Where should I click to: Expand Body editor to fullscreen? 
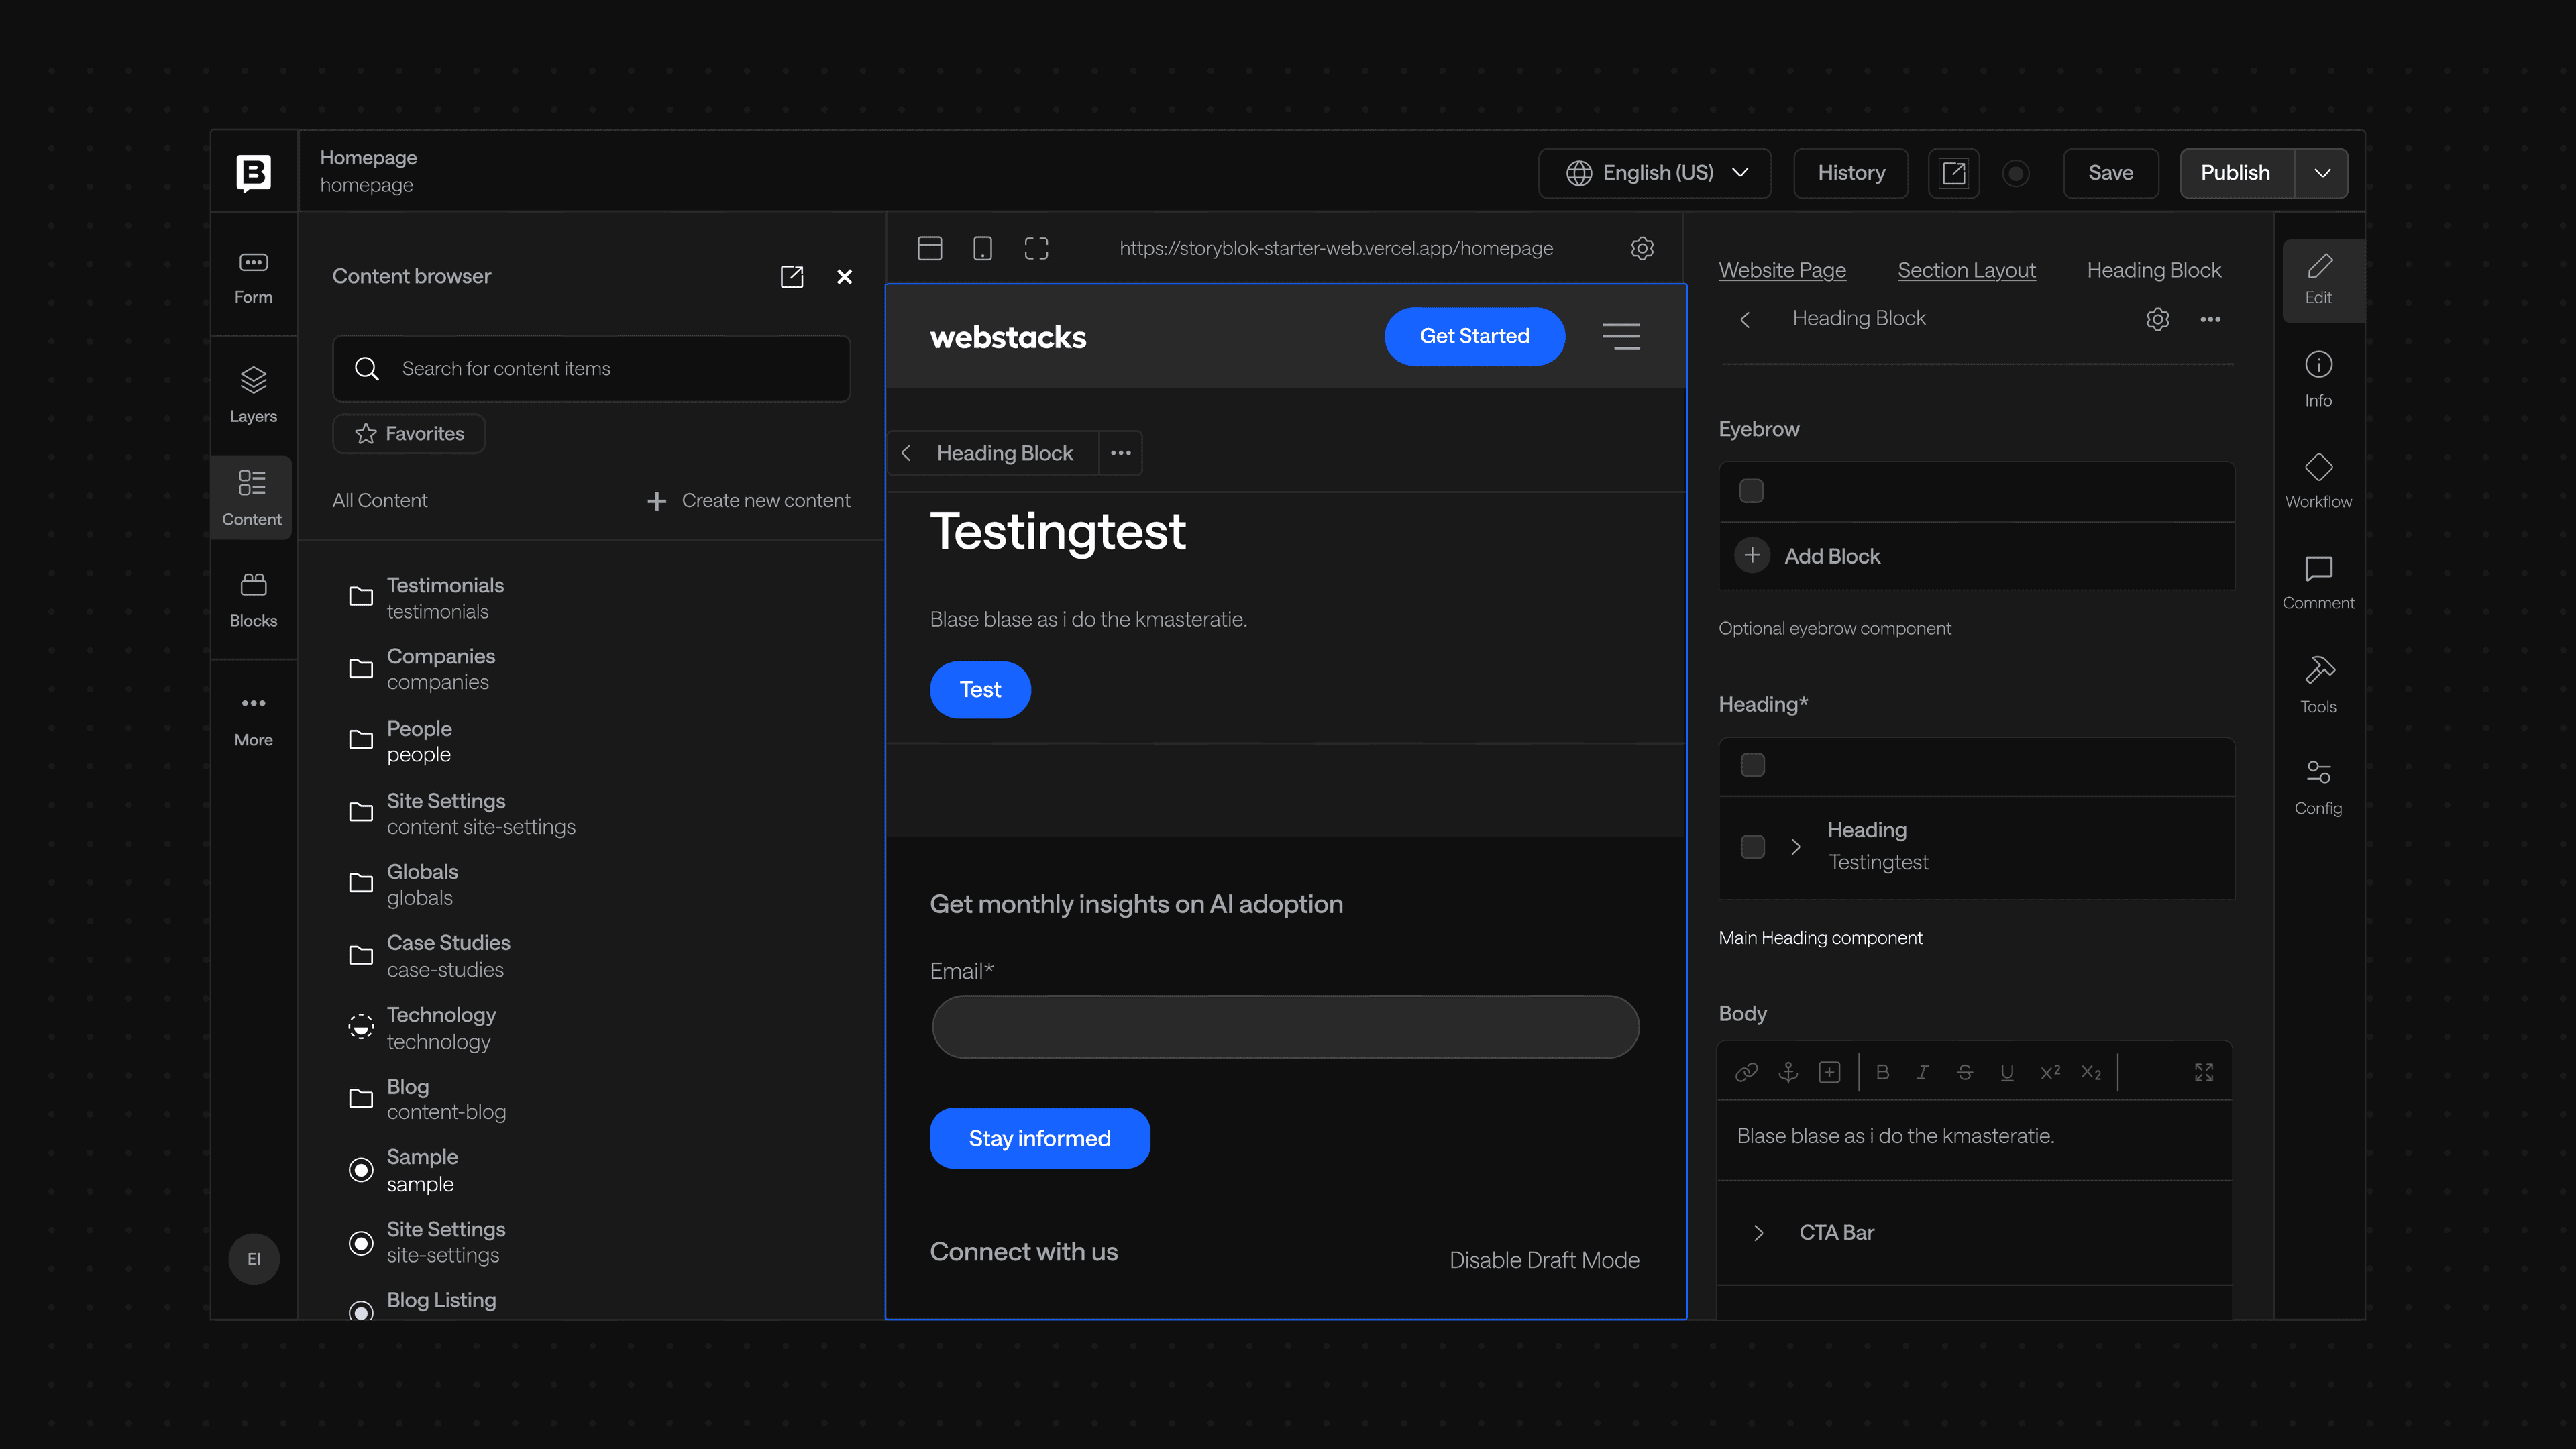tap(2204, 1072)
